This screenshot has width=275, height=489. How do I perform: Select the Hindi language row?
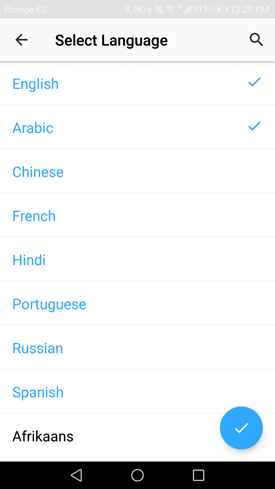point(29,260)
